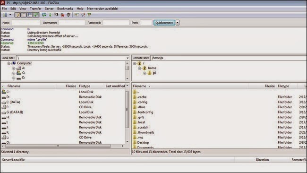
Task: Select the .config remote folder
Action: click(x=219, y=102)
